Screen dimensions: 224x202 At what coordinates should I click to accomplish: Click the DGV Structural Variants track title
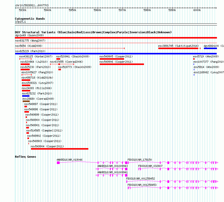(x=93, y=32)
